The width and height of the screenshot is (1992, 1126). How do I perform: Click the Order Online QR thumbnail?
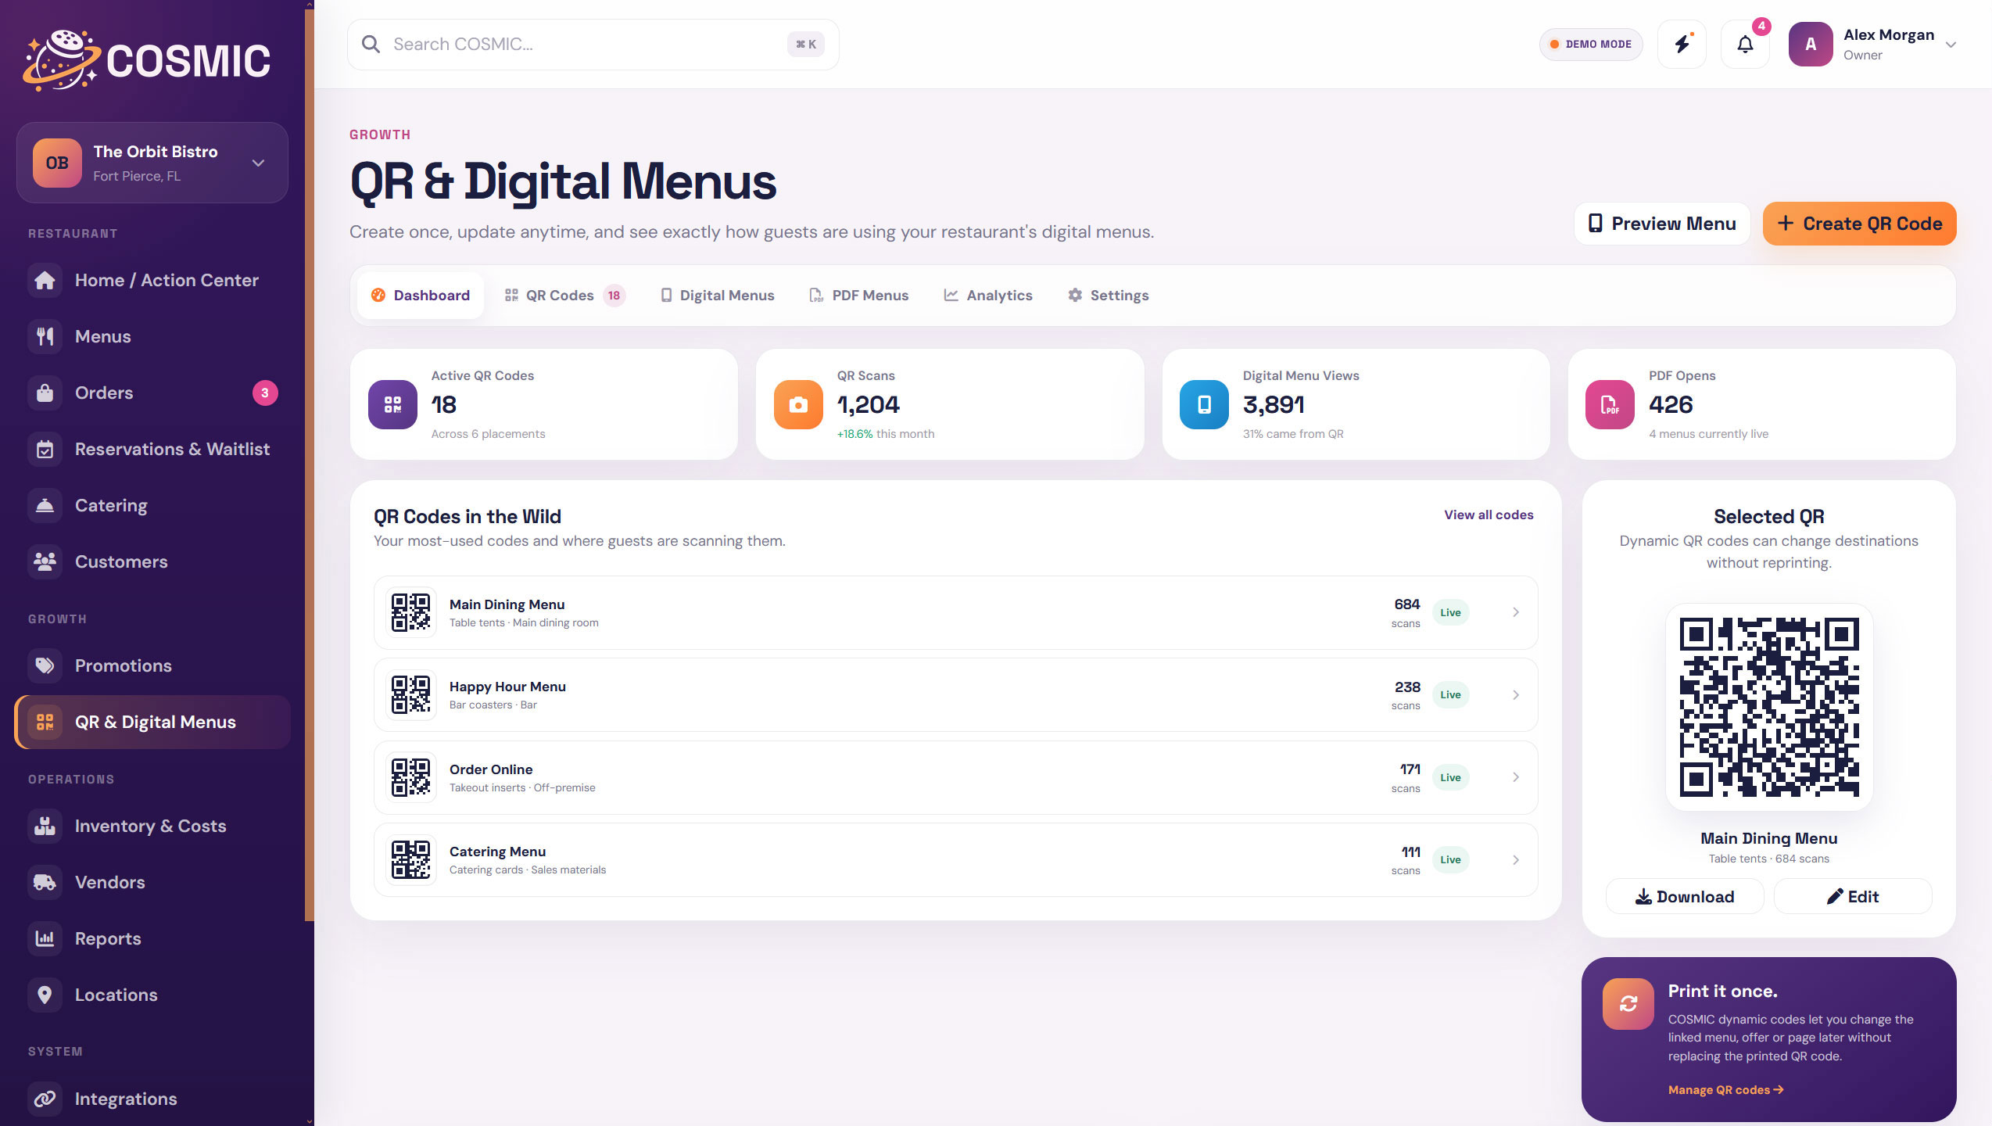pyautogui.click(x=411, y=777)
